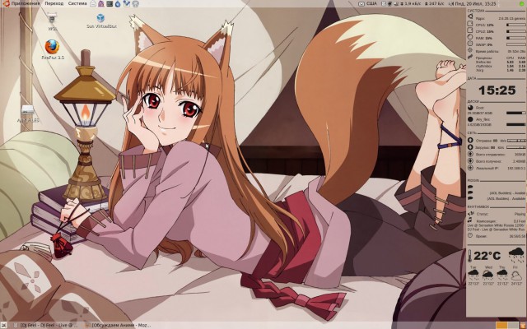Click the SWAP icon in system widget

[x=470, y=44]
